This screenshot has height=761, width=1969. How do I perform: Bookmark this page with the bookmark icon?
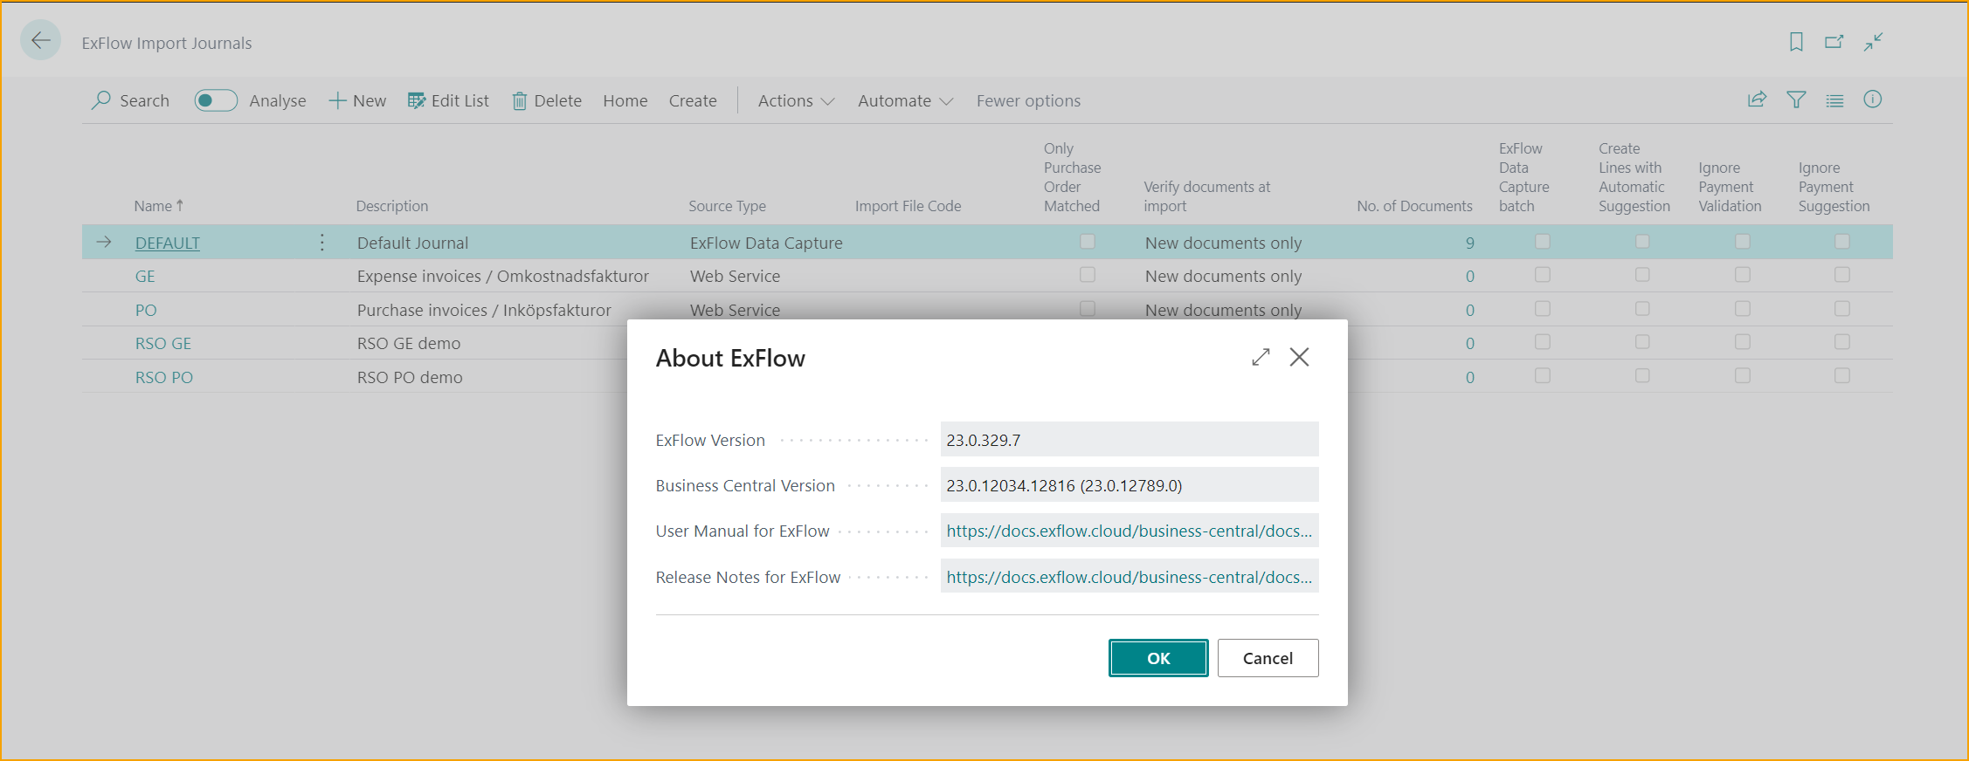(x=1796, y=42)
